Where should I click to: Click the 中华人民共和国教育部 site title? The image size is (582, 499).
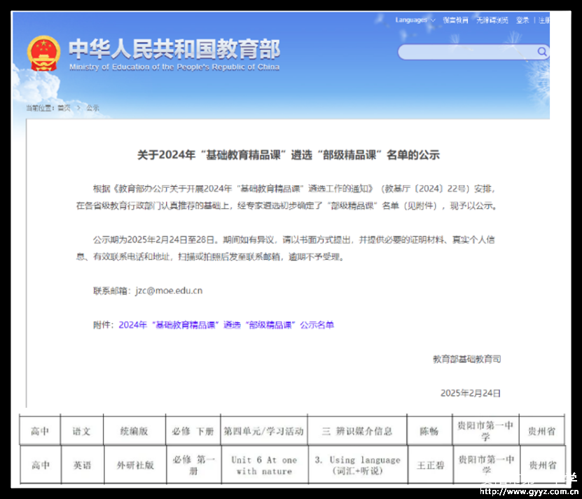click(174, 48)
